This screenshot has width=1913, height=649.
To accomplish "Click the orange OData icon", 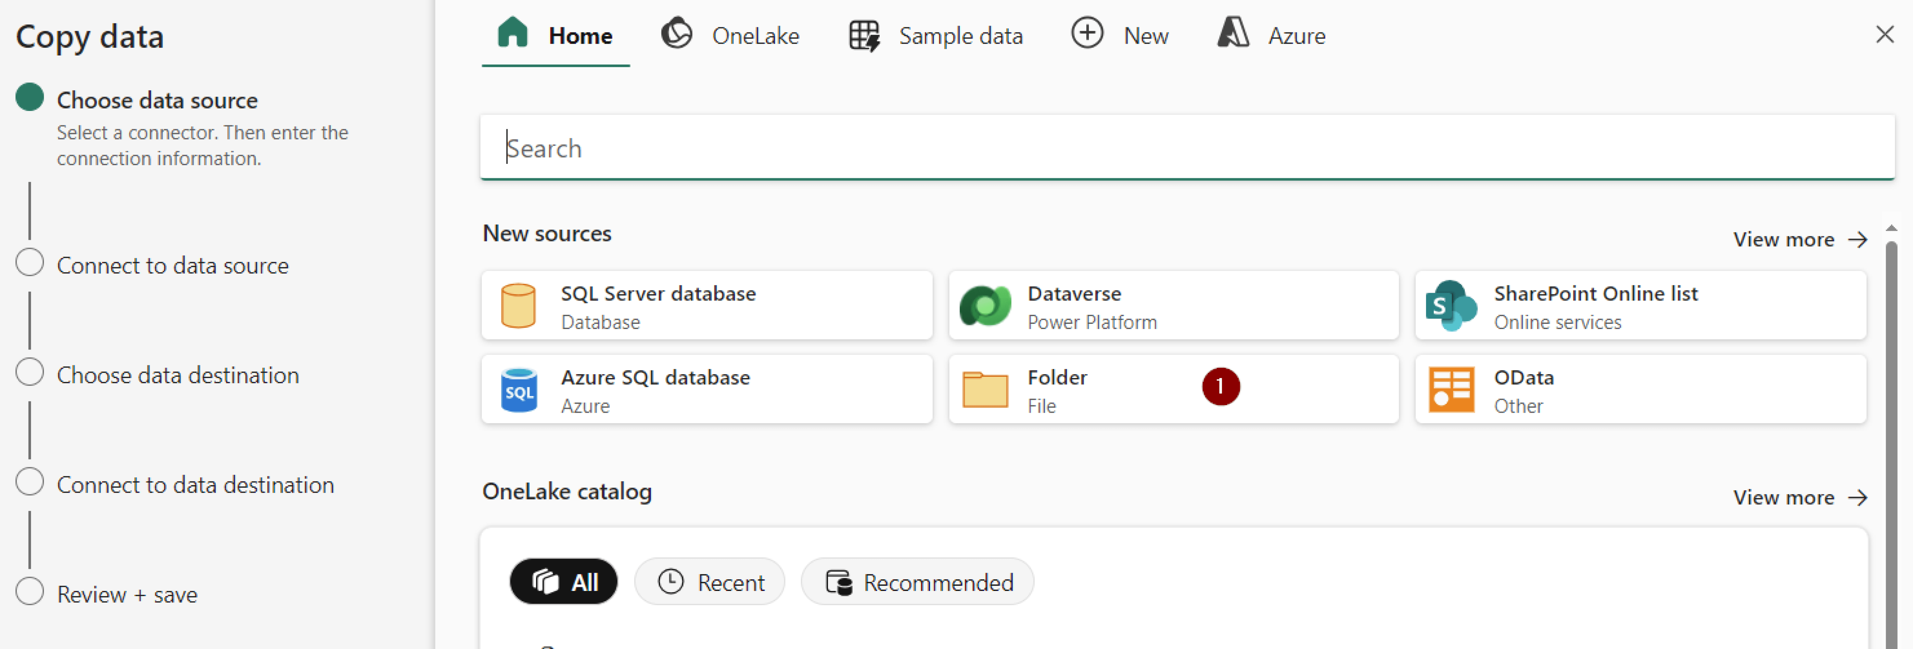I will tap(1451, 389).
